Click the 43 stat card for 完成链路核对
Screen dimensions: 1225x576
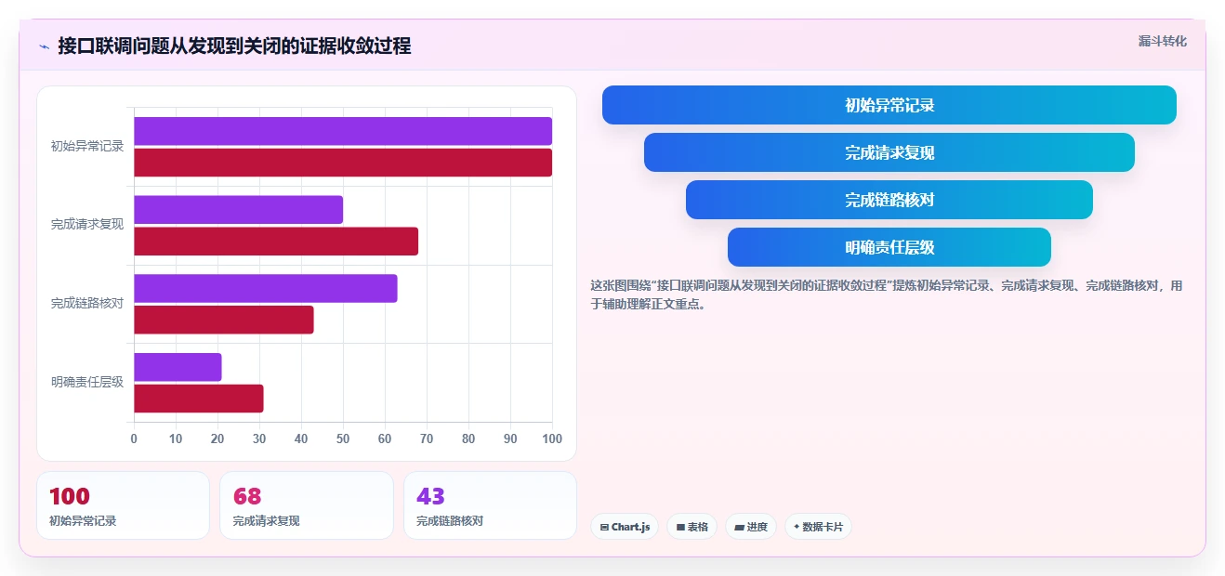(x=491, y=505)
